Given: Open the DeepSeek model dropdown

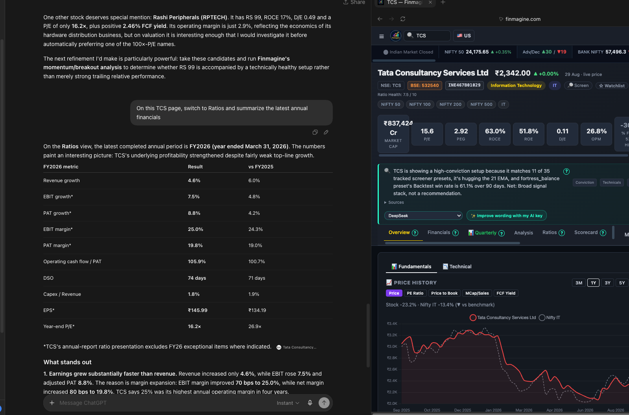Looking at the screenshot, I should (x=423, y=216).
